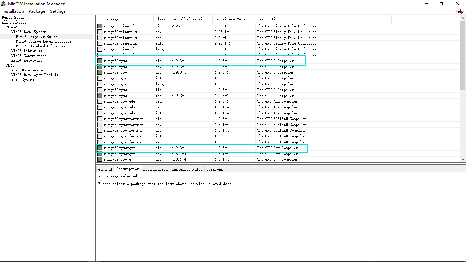Select MinGW Contributed category
The height and width of the screenshot is (262, 466).
pos(29,56)
